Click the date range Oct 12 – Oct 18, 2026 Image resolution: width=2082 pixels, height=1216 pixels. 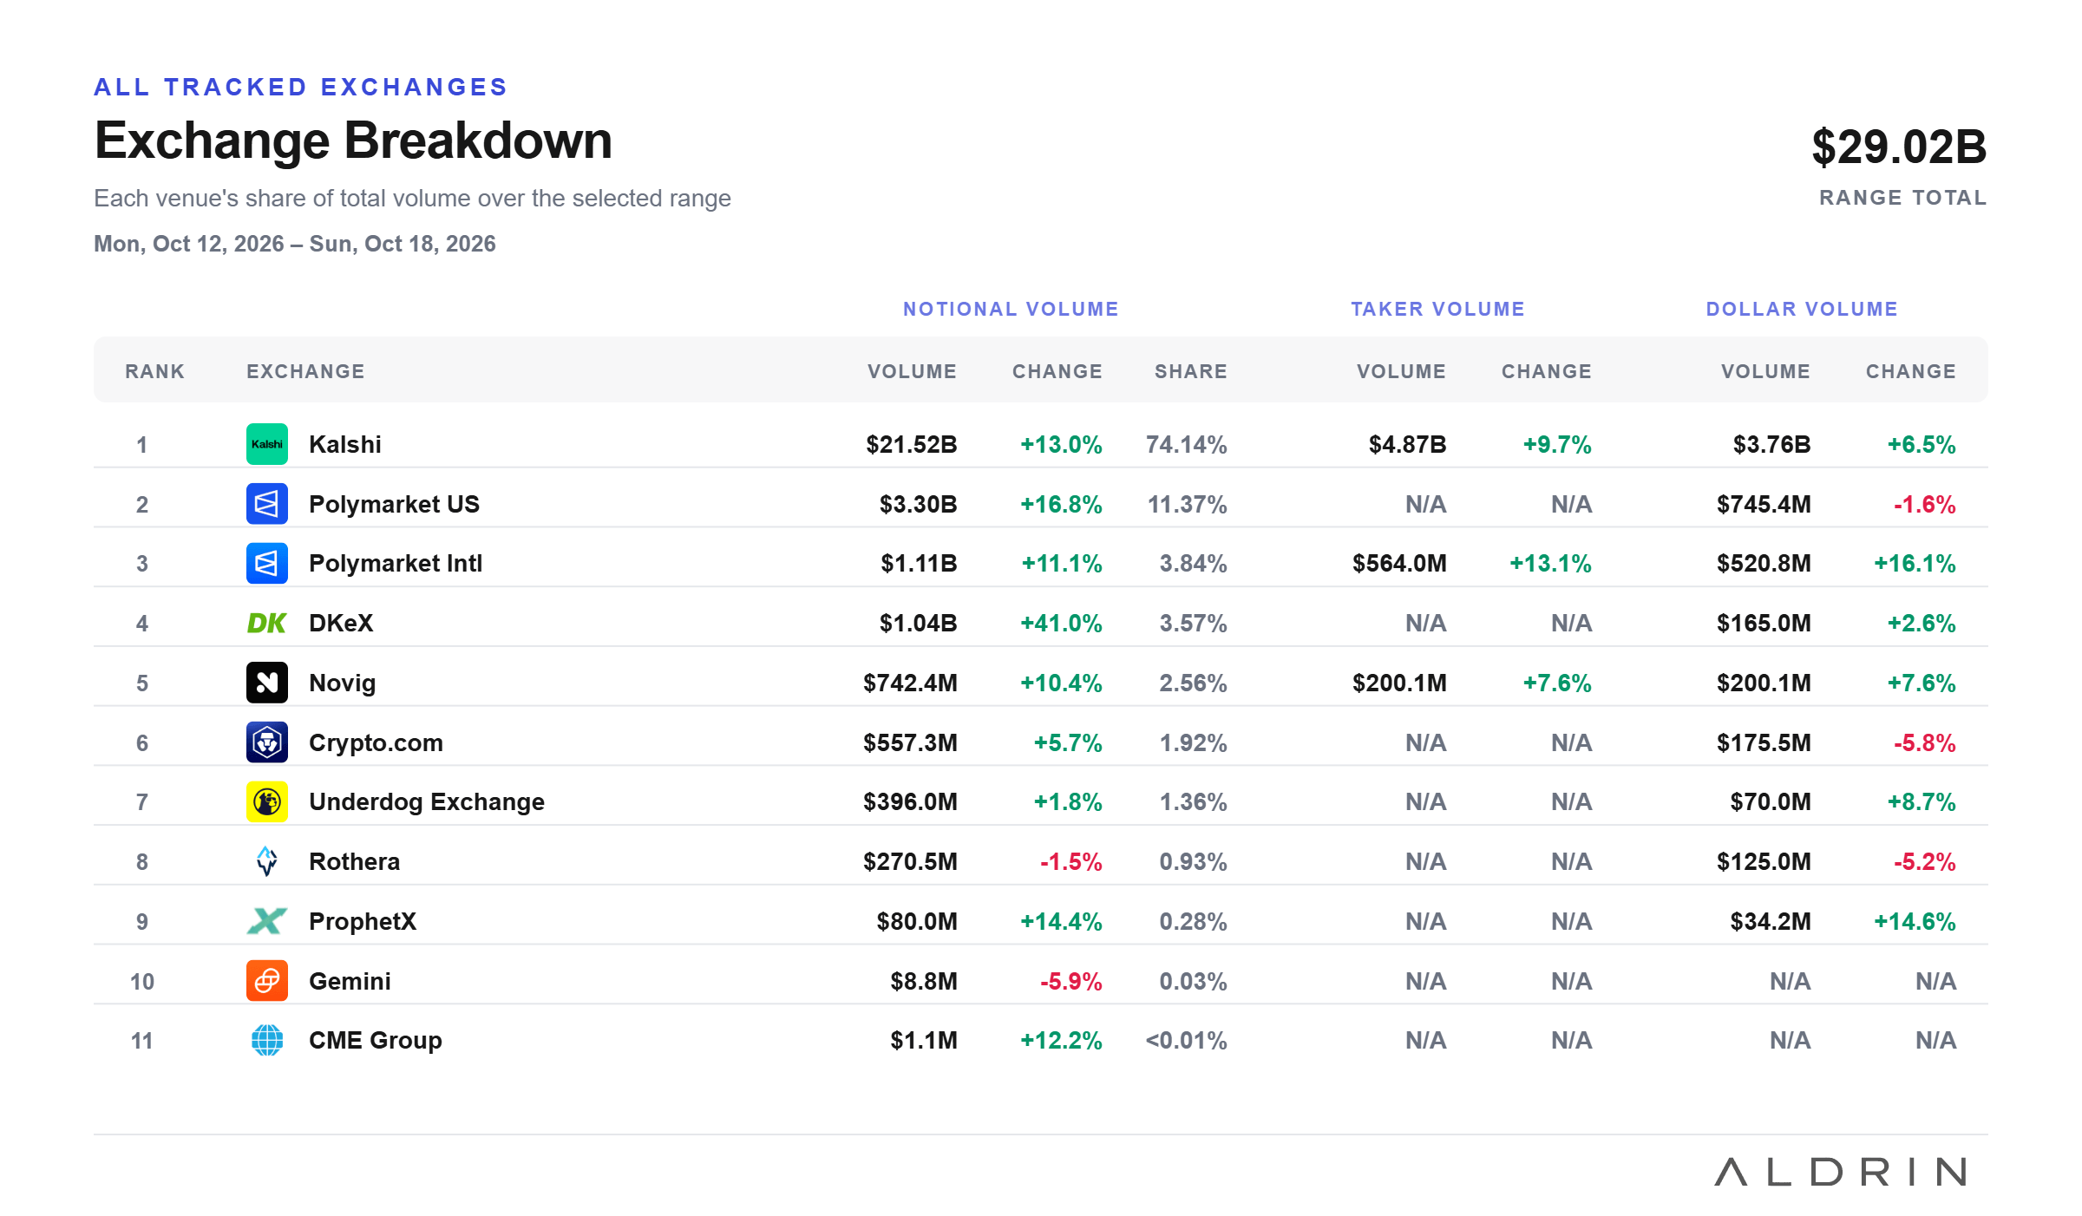[x=295, y=244]
